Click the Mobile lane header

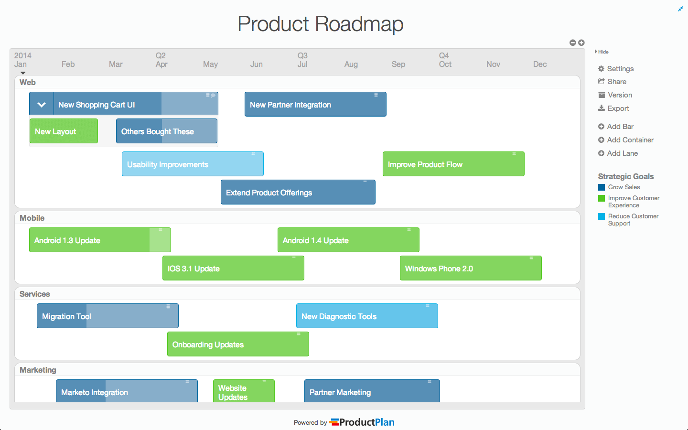[32, 218]
